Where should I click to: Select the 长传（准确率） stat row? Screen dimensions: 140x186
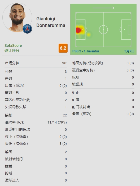36,143
